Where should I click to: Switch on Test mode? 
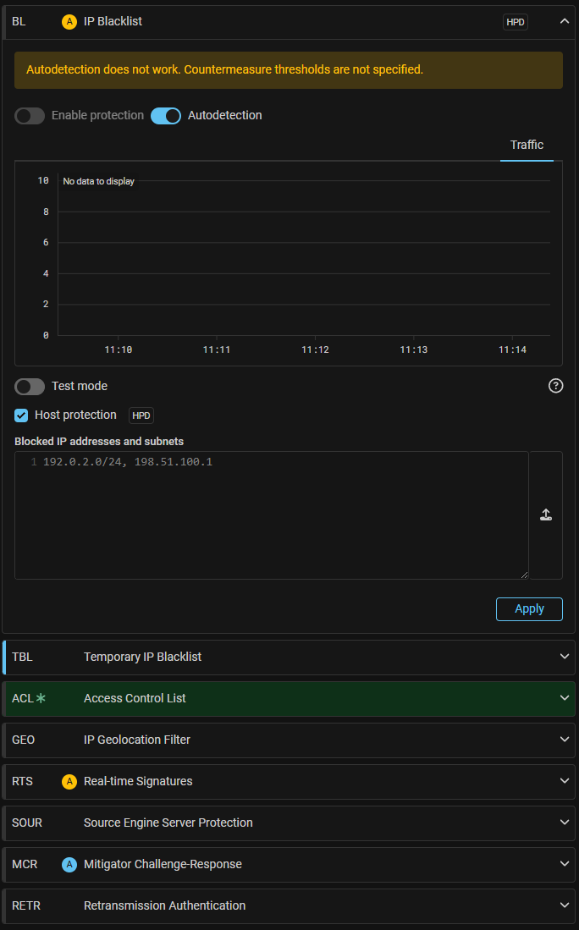coord(30,387)
